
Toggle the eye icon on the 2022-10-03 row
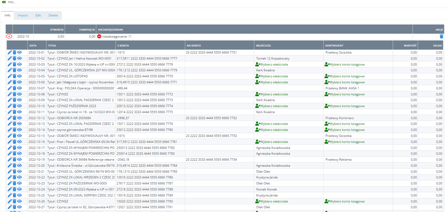[19, 64]
